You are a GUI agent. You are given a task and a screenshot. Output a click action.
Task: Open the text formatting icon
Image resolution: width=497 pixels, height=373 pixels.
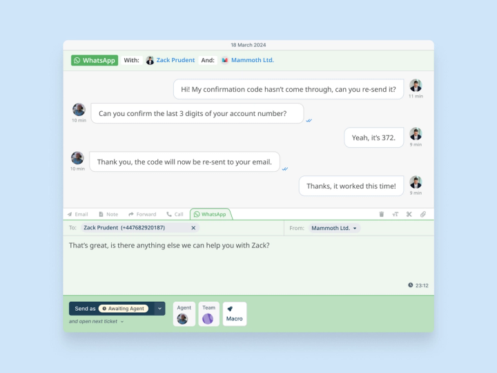point(396,214)
